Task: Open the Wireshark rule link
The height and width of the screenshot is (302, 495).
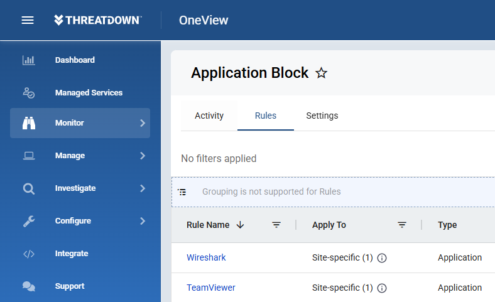Action: [206, 257]
